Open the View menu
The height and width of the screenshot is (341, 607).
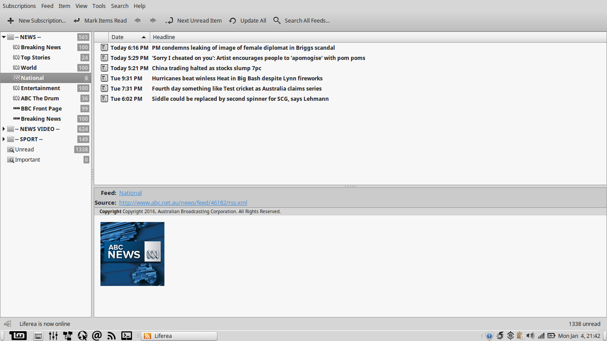(x=81, y=6)
